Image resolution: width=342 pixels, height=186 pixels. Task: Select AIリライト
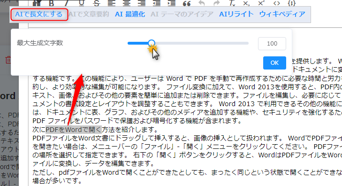click(236, 15)
